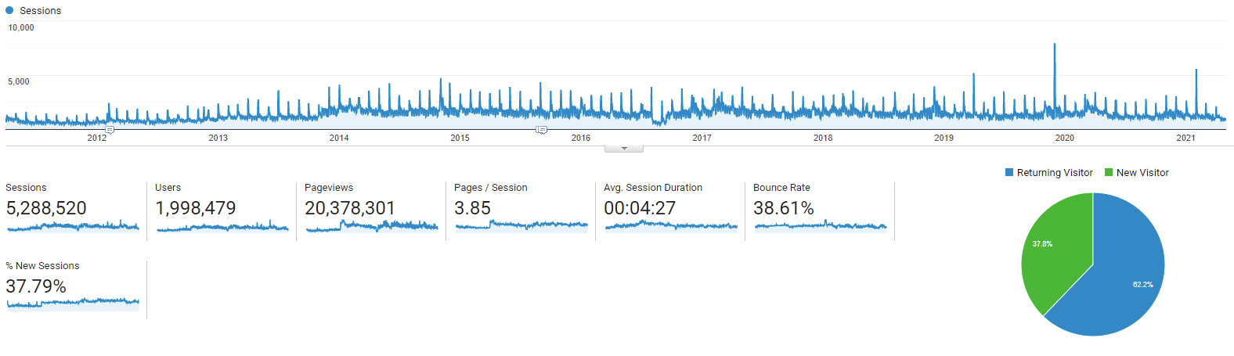Viewport: 1234px width, 356px height.
Task: Click the 2017 label on timeline axis
Action: [702, 138]
